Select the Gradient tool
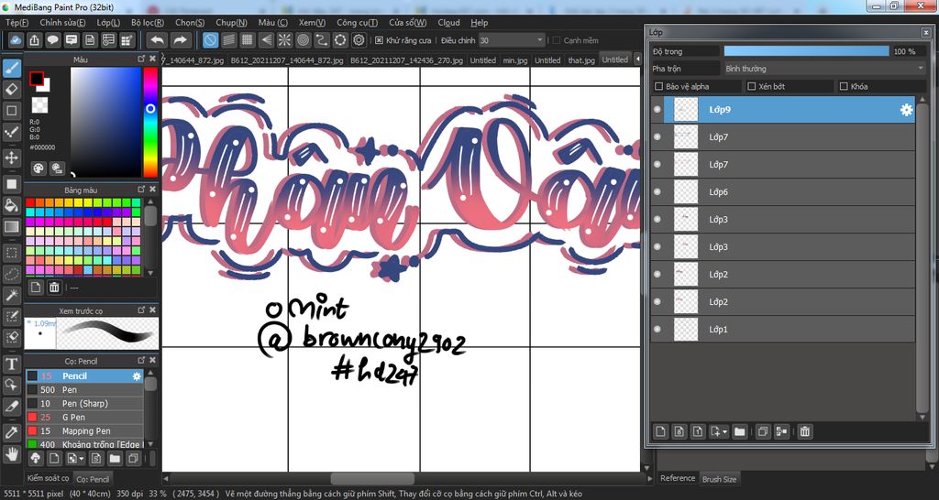The height and width of the screenshot is (500, 939). click(11, 227)
